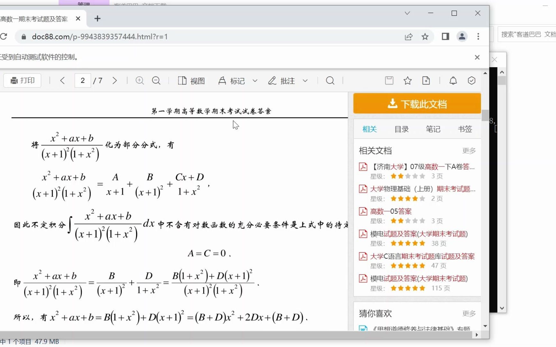The height and width of the screenshot is (347, 556).
Task: Open 高数—05答案 related document
Action: tap(391, 211)
